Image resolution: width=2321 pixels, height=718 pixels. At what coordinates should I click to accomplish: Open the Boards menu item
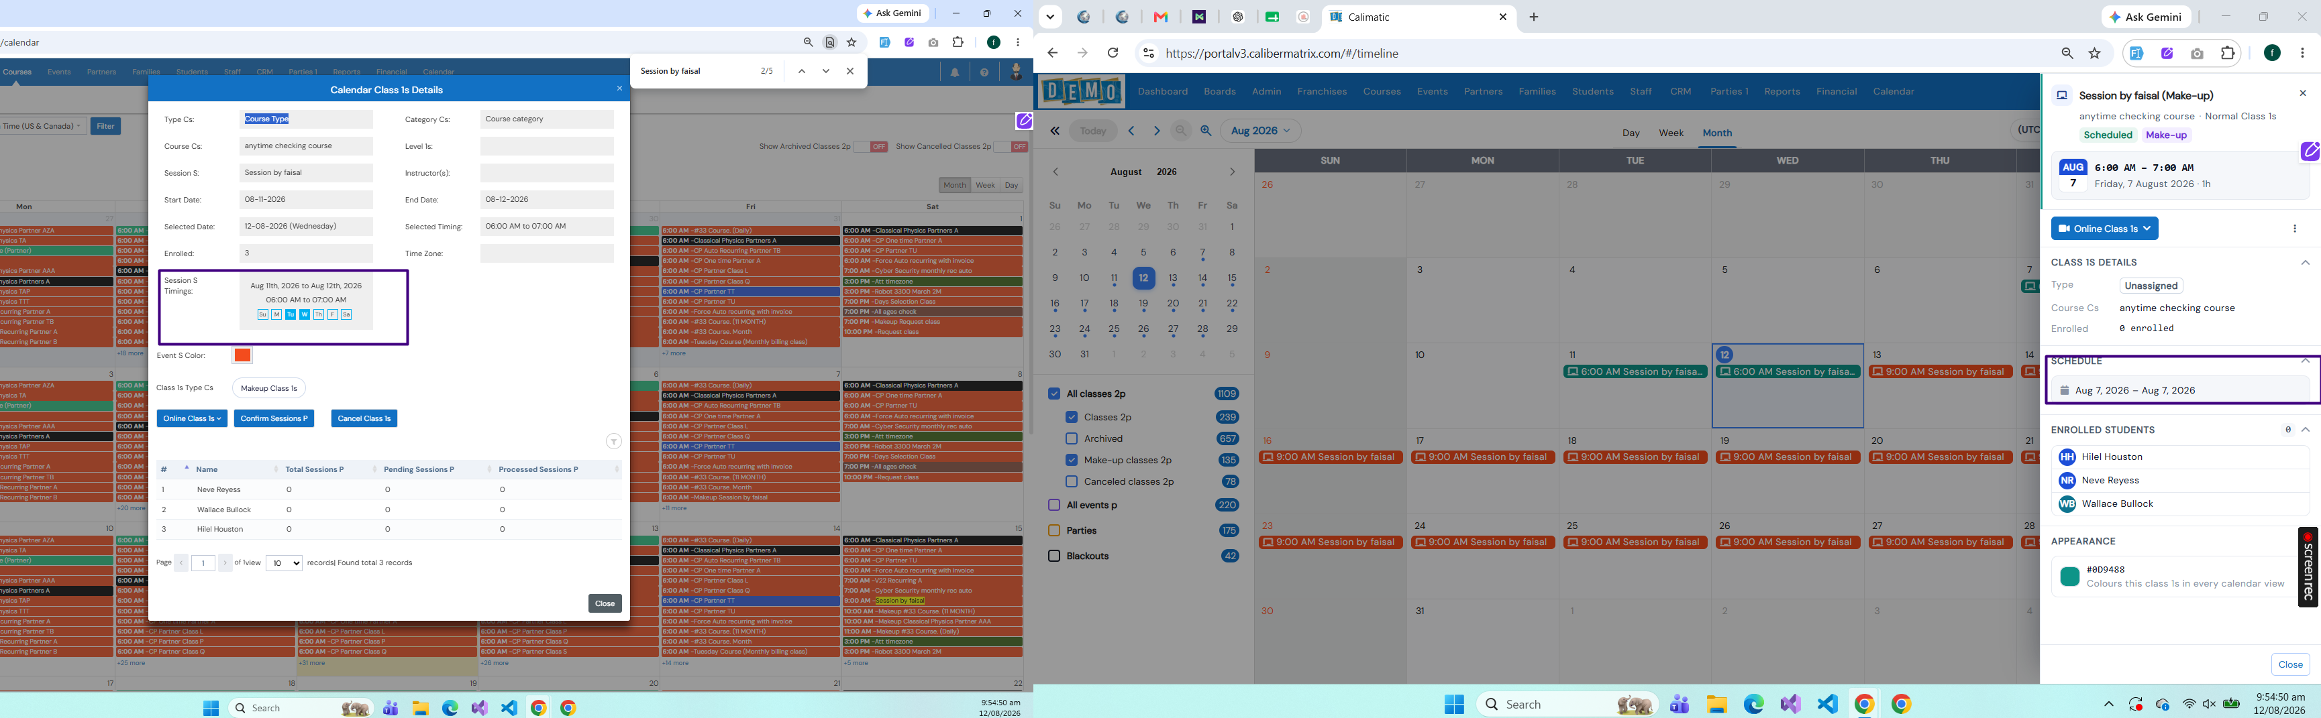1219,92
